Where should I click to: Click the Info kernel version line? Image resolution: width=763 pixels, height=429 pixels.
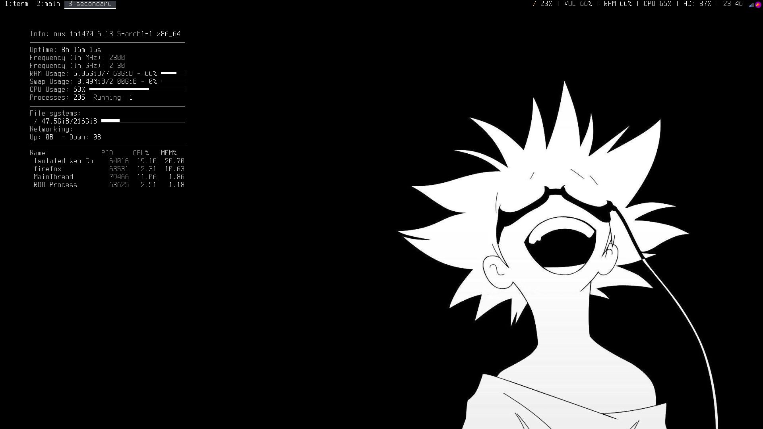tap(105, 34)
